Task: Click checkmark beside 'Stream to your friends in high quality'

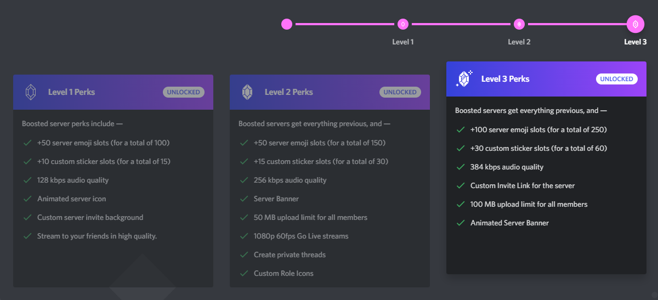Action: tap(27, 236)
